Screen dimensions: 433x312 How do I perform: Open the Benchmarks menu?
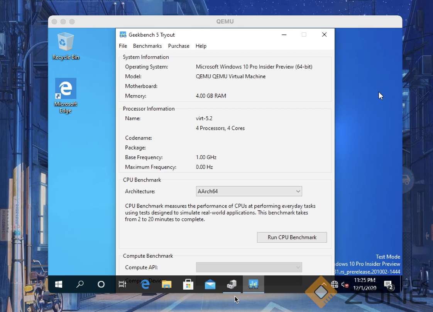(x=147, y=46)
